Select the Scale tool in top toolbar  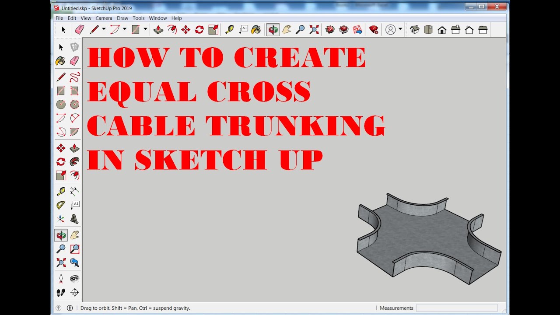click(213, 30)
